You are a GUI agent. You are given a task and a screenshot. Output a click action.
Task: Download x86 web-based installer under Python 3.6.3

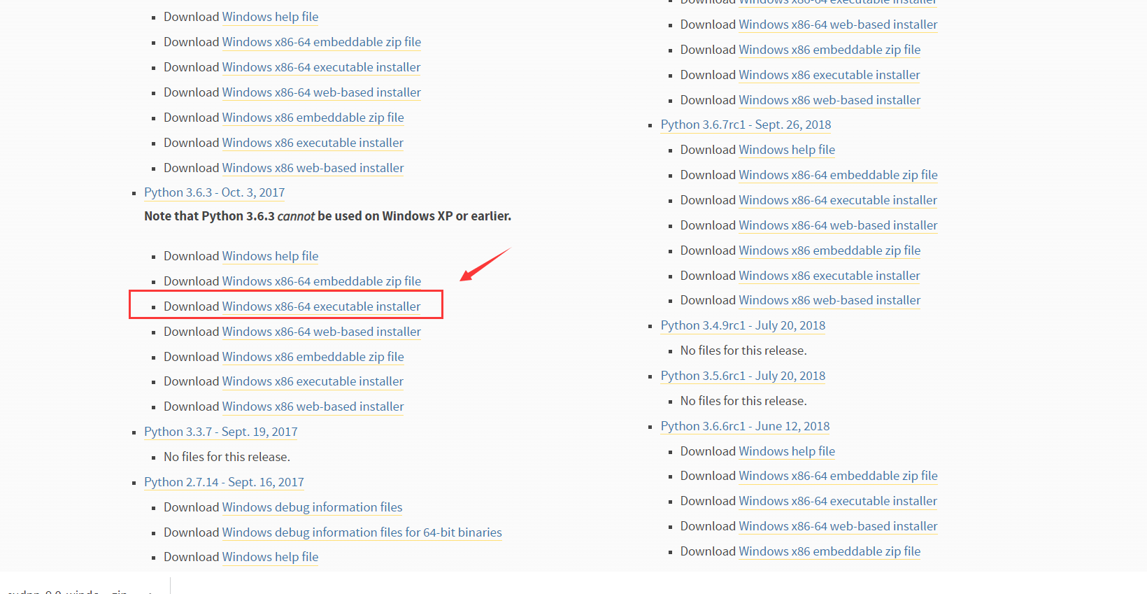tap(313, 406)
